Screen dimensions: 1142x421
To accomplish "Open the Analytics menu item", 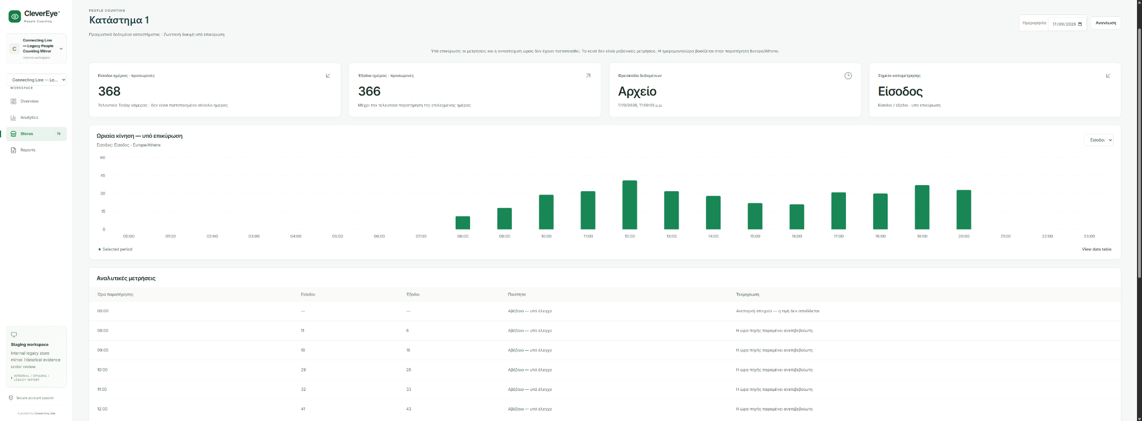I will pyautogui.click(x=36, y=118).
